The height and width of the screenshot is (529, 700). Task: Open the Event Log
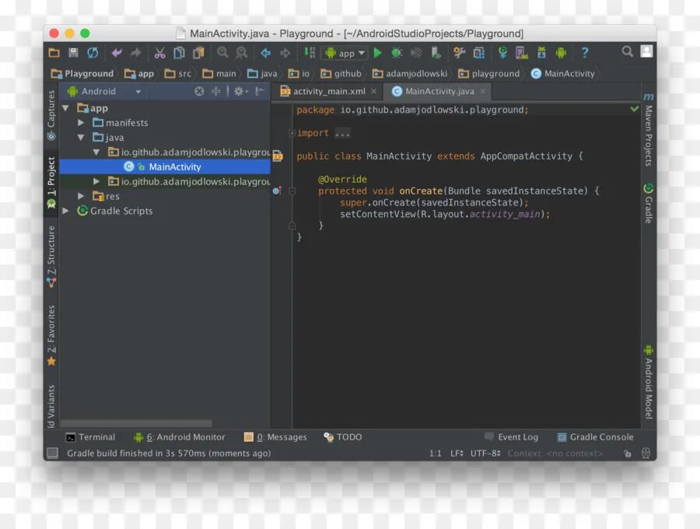511,437
